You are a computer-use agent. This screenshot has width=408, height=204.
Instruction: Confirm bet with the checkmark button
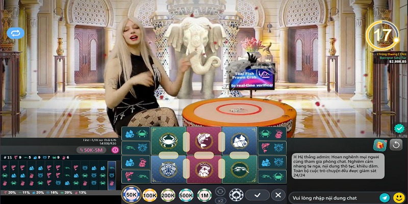click(x=257, y=195)
